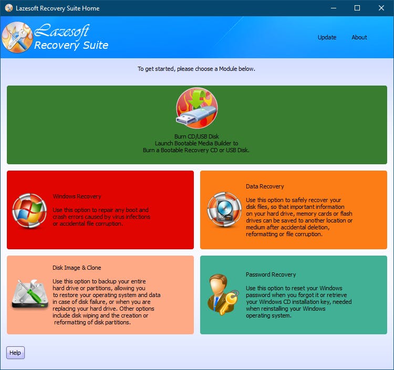Click the Windows Recovery lifebuoy icon

point(29,211)
